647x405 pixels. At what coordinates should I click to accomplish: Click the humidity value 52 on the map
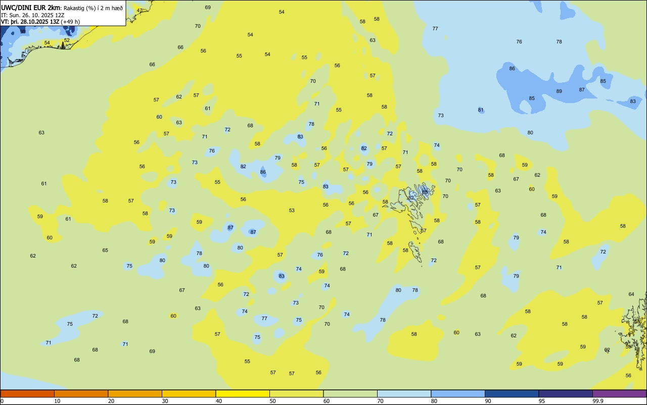point(67,40)
